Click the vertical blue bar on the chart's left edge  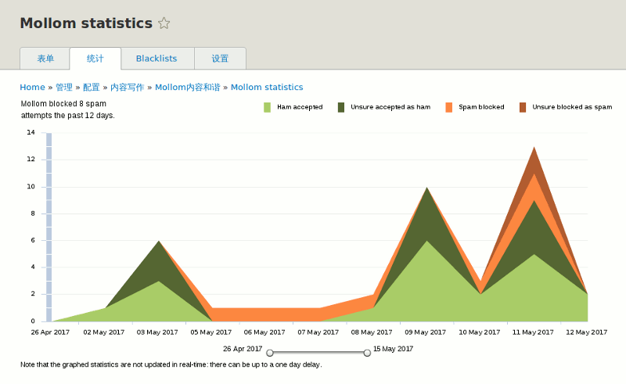coord(49,227)
